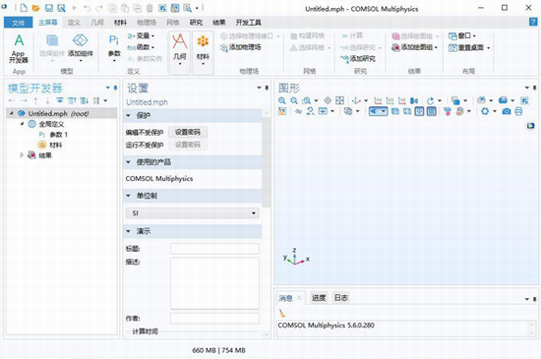Switch to the 材料 ribbon tab
The width and height of the screenshot is (541, 359).
[x=120, y=23]
